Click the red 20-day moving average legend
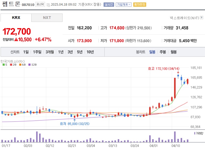This screenshot has width=205, height=150. (x=13, y=65)
